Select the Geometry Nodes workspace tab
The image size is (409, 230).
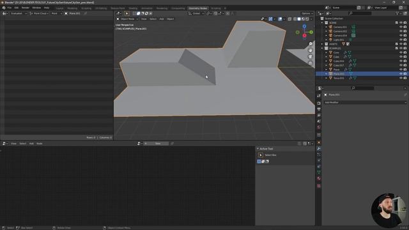coord(197,8)
